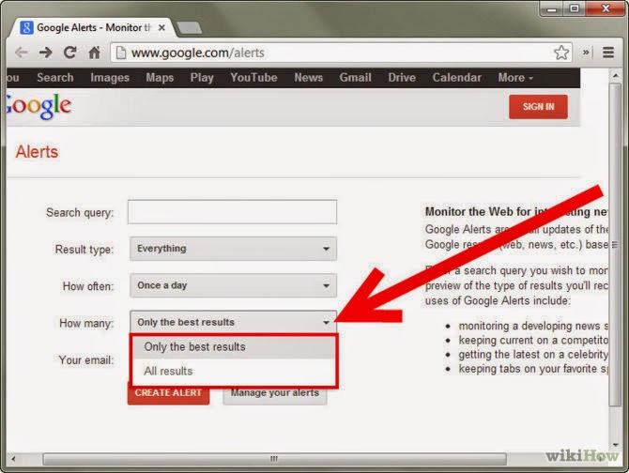Open Play in Google navigation bar

(202, 77)
